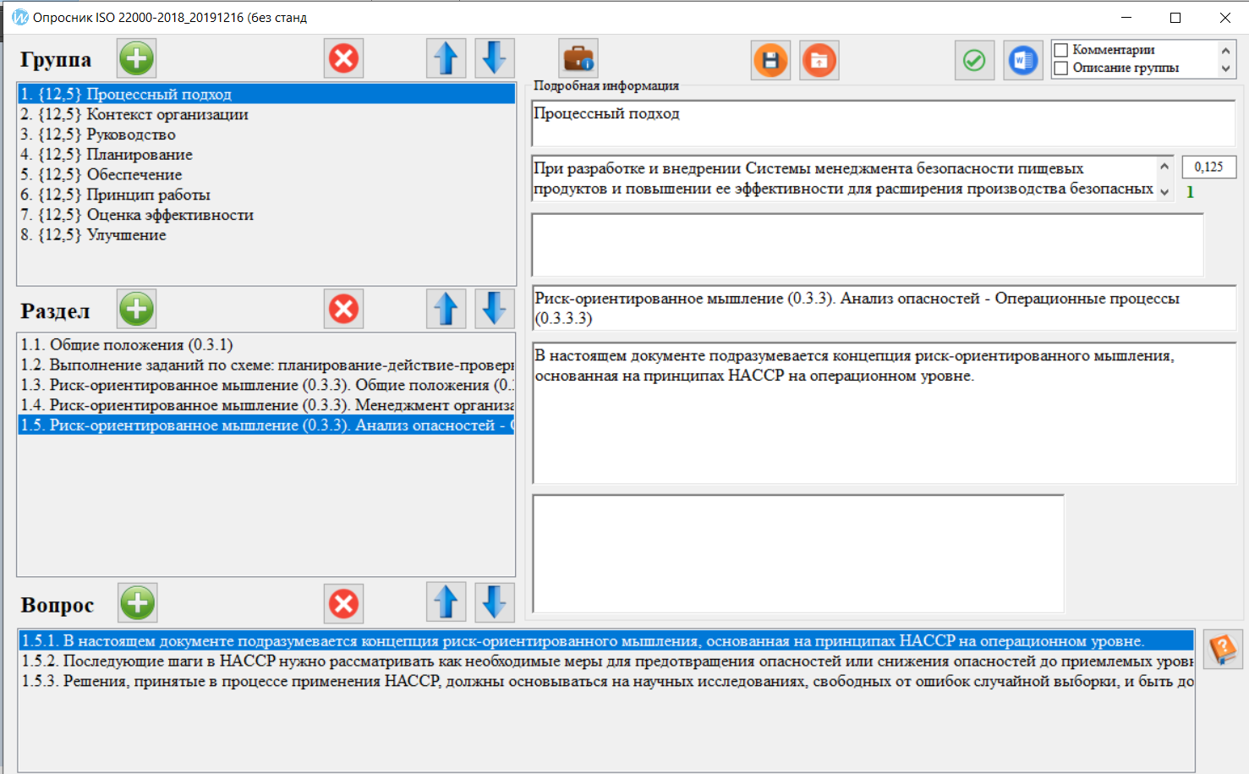Enable the Комментарии checkbox
Viewport: 1249px width, 774px height.
pyautogui.click(x=1061, y=50)
